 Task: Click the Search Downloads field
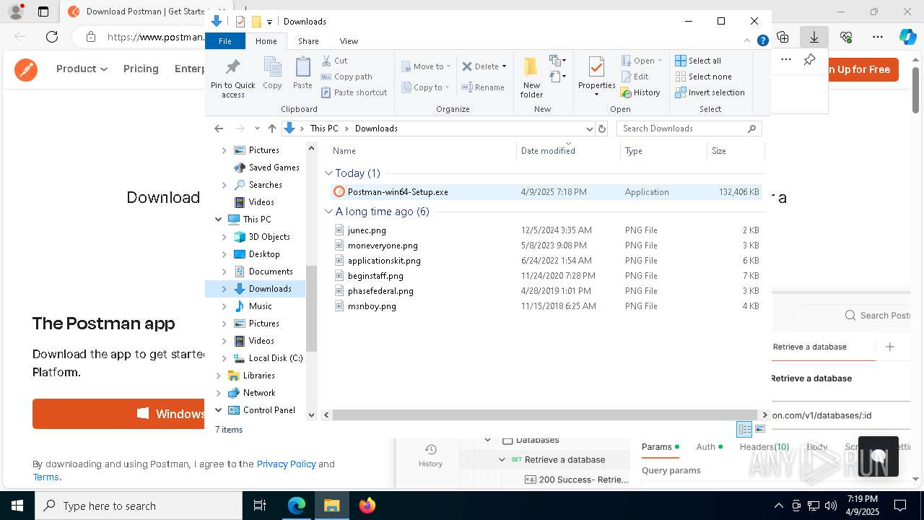[689, 129]
